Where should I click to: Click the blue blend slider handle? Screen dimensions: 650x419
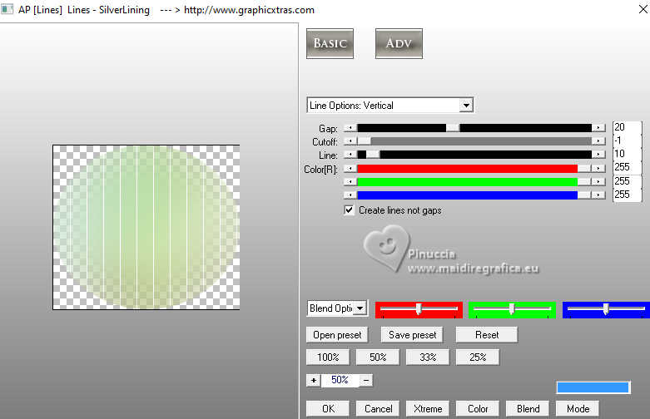point(606,308)
